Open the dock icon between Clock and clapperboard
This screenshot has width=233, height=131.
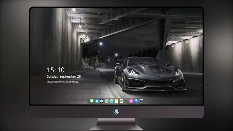107,101
